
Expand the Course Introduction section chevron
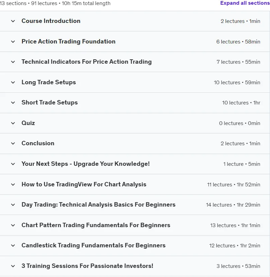[13, 21]
